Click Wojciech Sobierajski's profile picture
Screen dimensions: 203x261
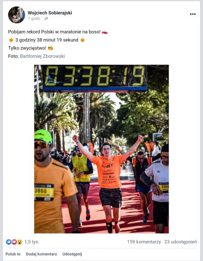coord(17,15)
